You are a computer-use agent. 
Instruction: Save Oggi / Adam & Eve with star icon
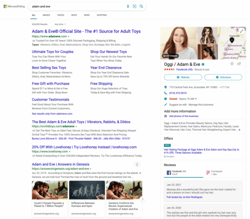[232, 64]
